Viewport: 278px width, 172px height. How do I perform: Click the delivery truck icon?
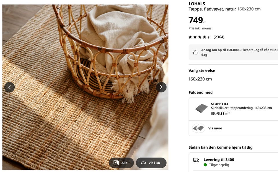196,160
